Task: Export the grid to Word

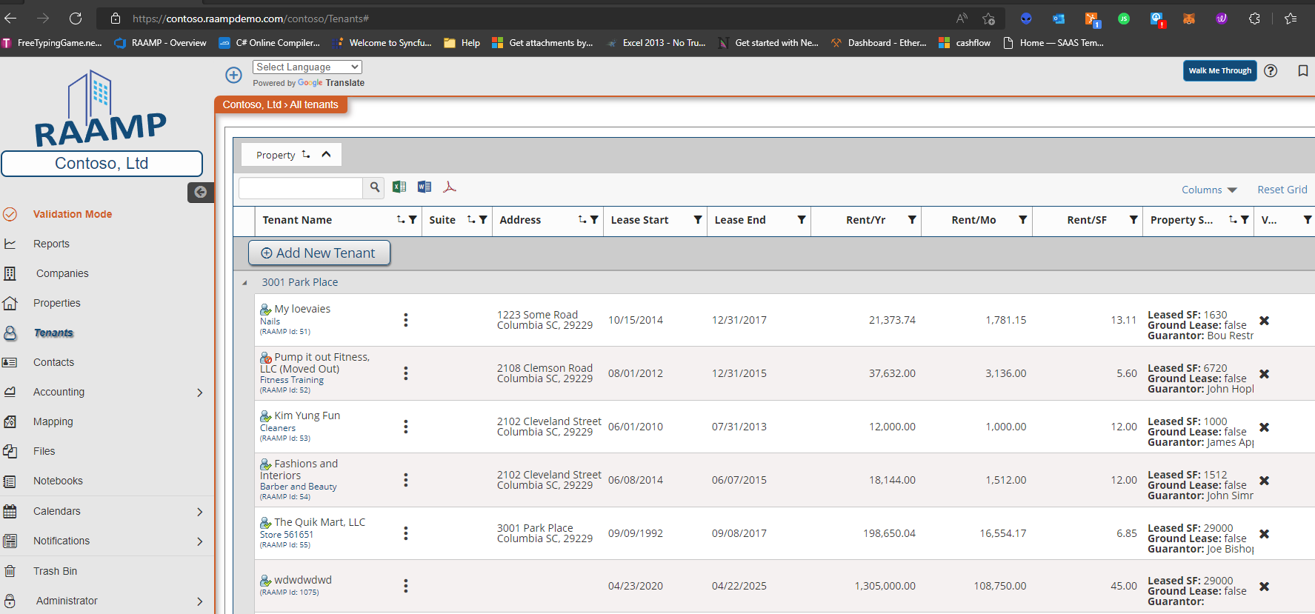Action: tap(425, 187)
